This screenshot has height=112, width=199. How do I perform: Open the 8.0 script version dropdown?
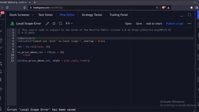pyautogui.click(x=69, y=24)
